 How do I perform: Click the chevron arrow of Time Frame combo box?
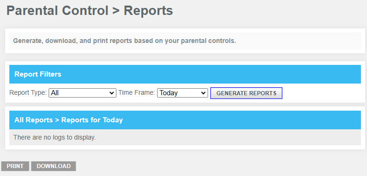click(x=203, y=93)
